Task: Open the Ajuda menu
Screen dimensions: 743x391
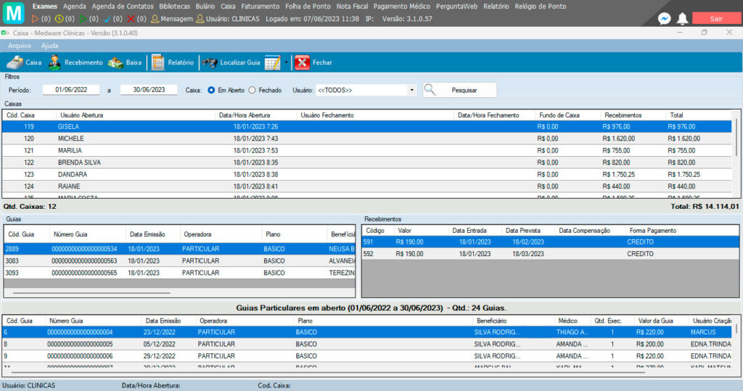Action: pos(49,46)
